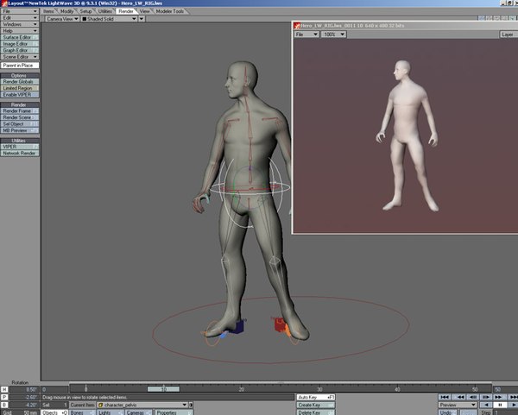Click Enable VIPER button

[x=20, y=95]
